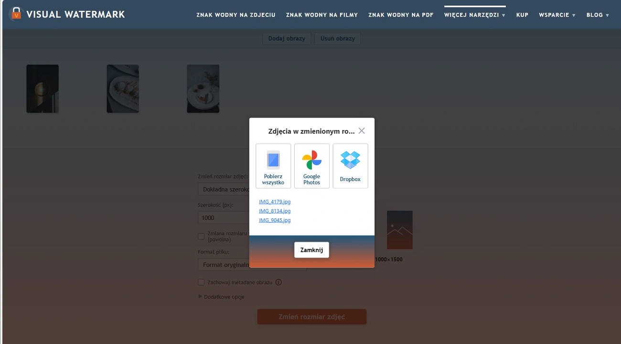621x344 pixels.
Task: Expand the Więcej narzędzi menu
Action: tap(475, 15)
